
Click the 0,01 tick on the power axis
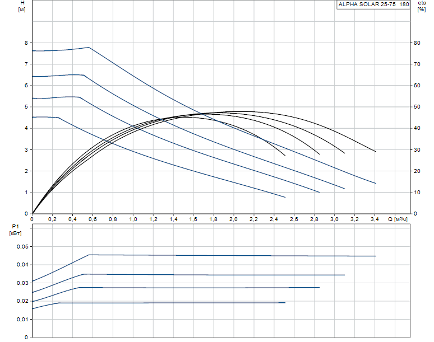click(x=22, y=320)
